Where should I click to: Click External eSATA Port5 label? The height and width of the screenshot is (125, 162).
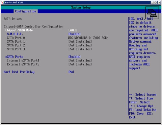23,64
